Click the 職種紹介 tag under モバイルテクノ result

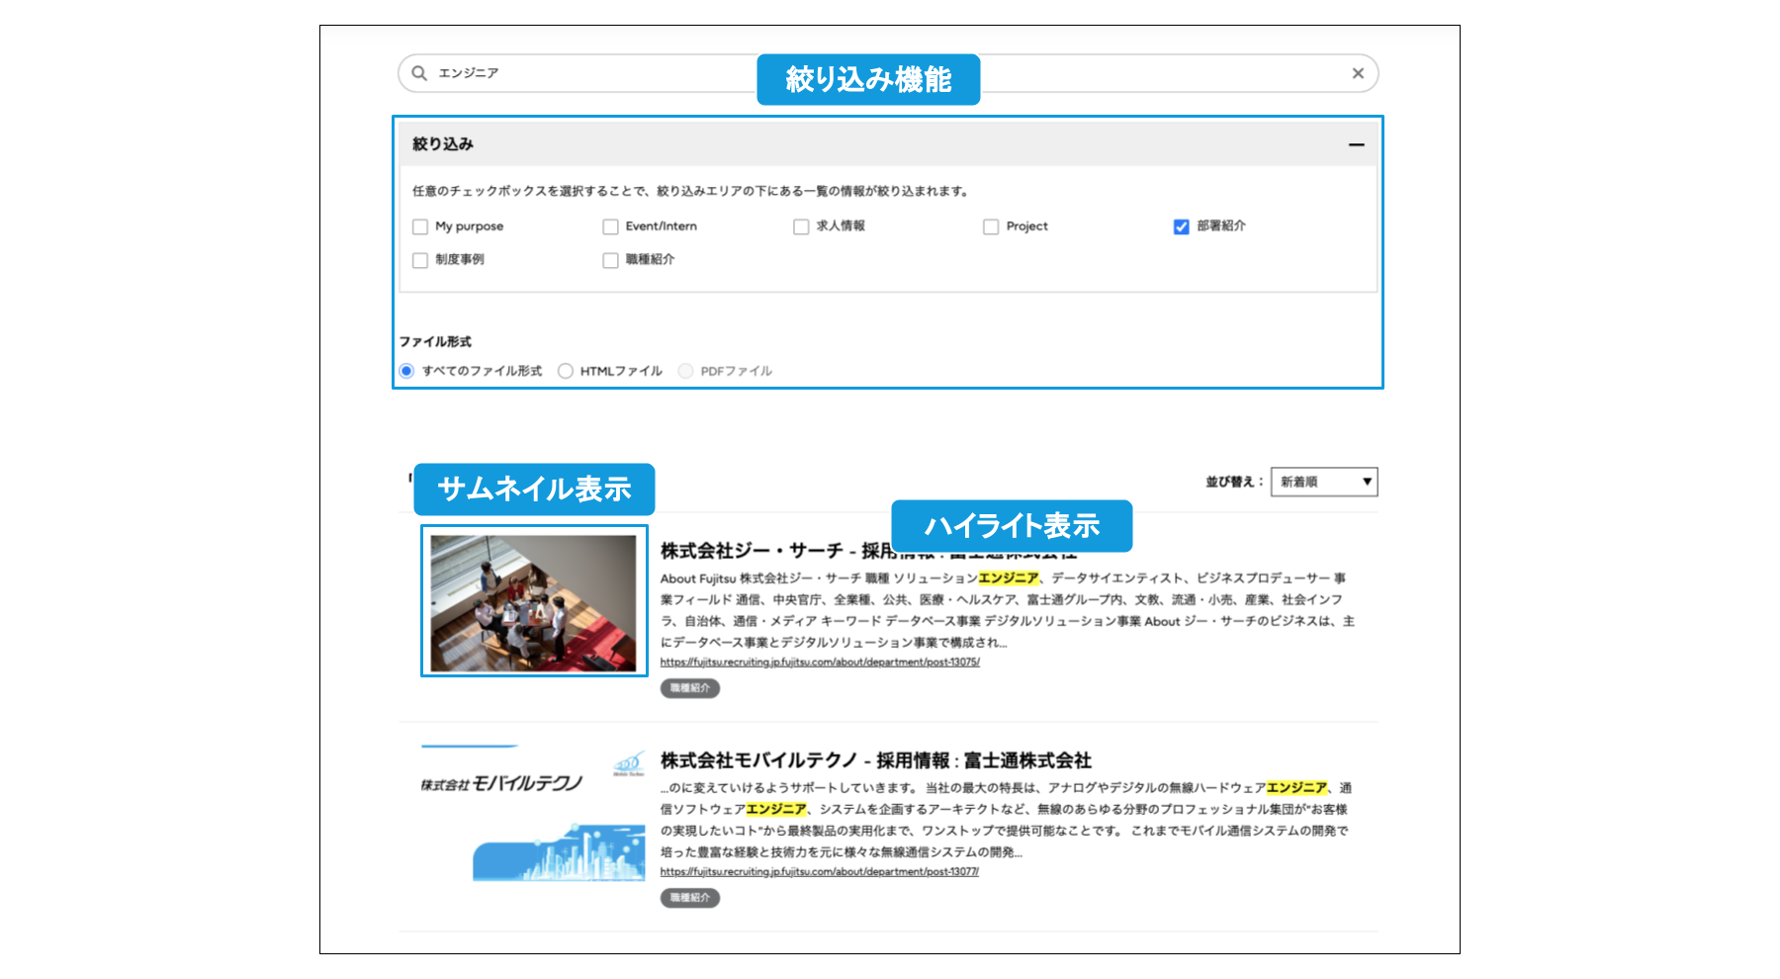click(x=690, y=898)
